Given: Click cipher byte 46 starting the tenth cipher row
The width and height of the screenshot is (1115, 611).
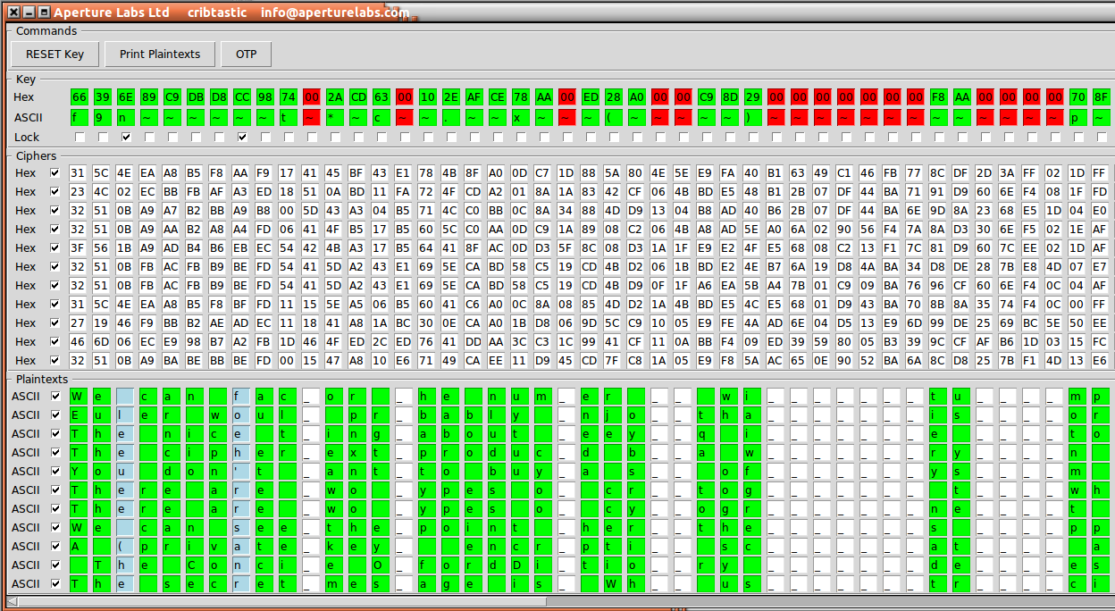Looking at the screenshot, I should pos(78,341).
